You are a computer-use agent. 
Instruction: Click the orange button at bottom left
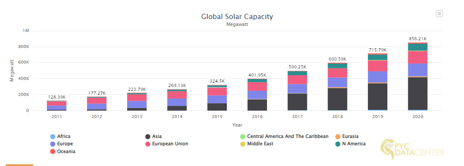[19, 165]
